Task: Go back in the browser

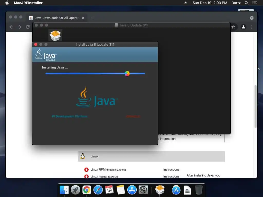Action: [11, 27]
